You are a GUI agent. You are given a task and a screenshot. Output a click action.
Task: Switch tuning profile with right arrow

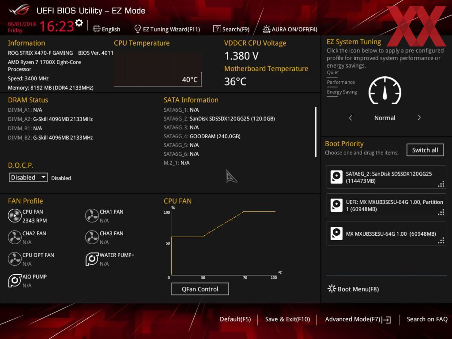(419, 118)
